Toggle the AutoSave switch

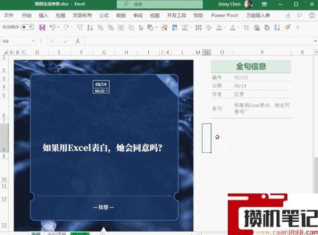click(x=28, y=27)
